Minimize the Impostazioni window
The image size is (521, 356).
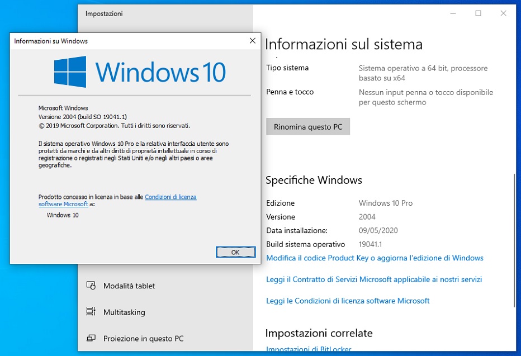(x=453, y=13)
